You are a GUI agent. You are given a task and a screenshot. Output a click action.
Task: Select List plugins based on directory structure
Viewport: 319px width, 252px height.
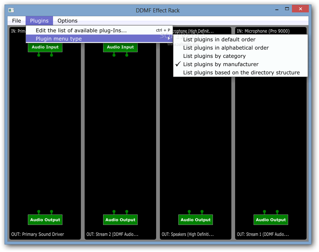[240, 72]
